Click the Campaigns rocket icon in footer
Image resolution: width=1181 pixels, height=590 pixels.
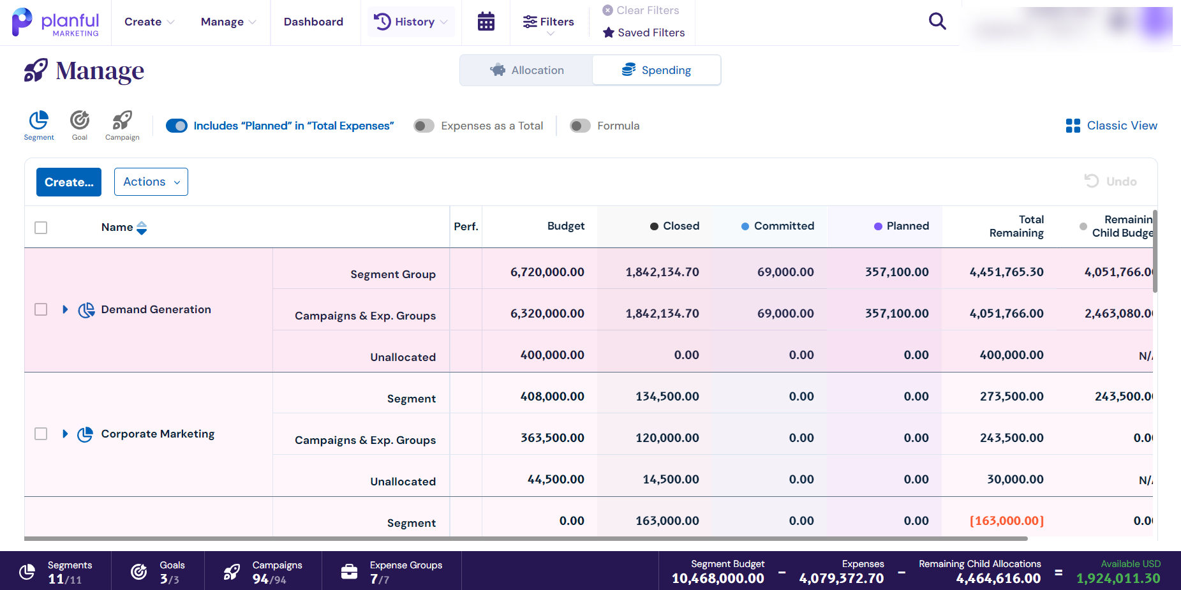coord(232,572)
